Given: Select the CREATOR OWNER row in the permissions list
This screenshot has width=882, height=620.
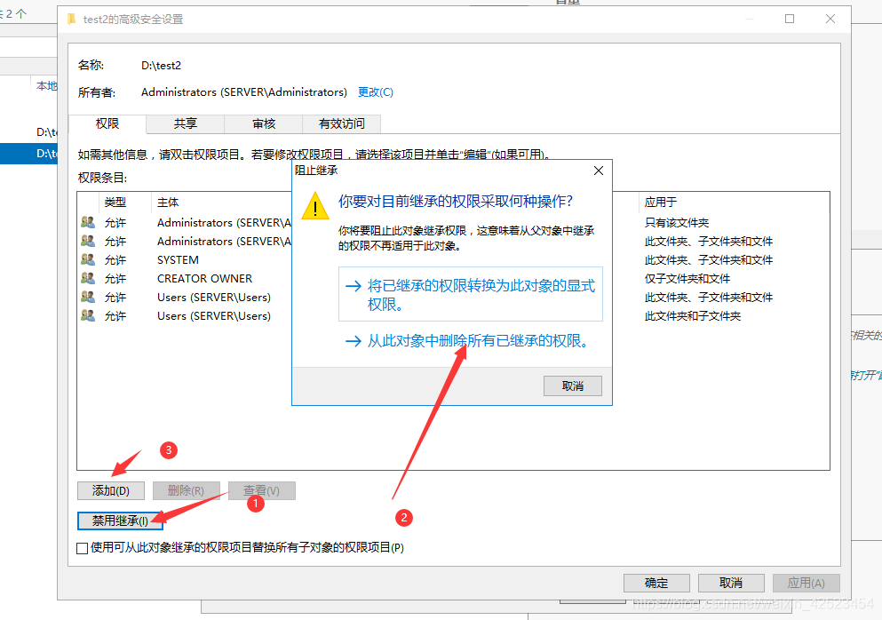Looking at the screenshot, I should click(204, 278).
